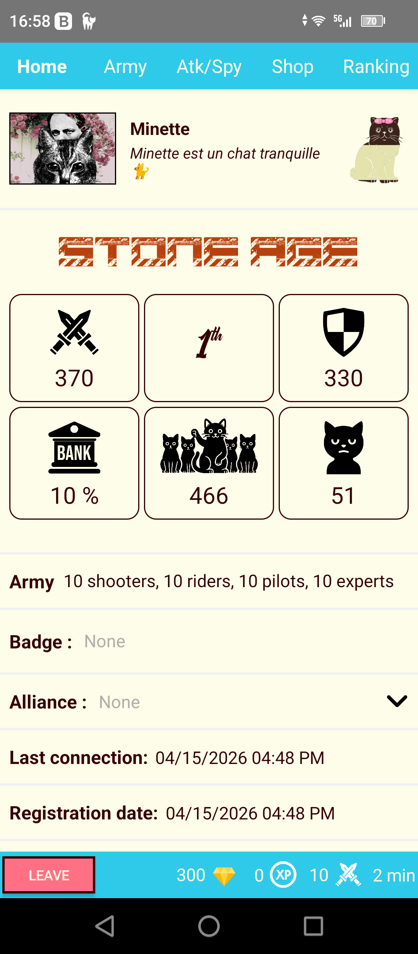The width and height of the screenshot is (418, 954).
Task: Tap the 1st rank badge tile
Action: pyautogui.click(x=209, y=348)
